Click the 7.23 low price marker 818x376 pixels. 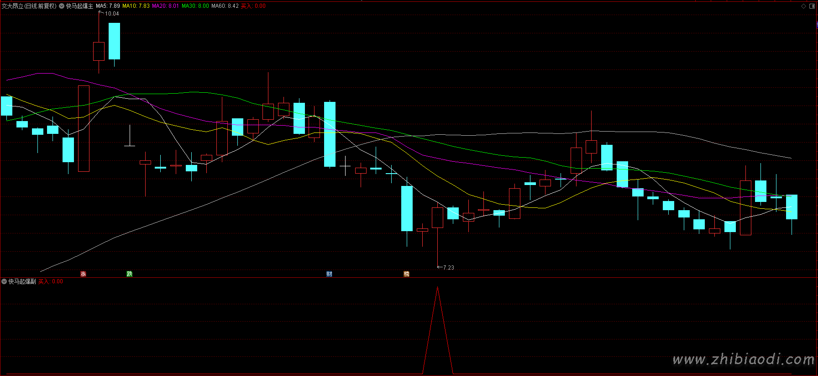click(448, 268)
